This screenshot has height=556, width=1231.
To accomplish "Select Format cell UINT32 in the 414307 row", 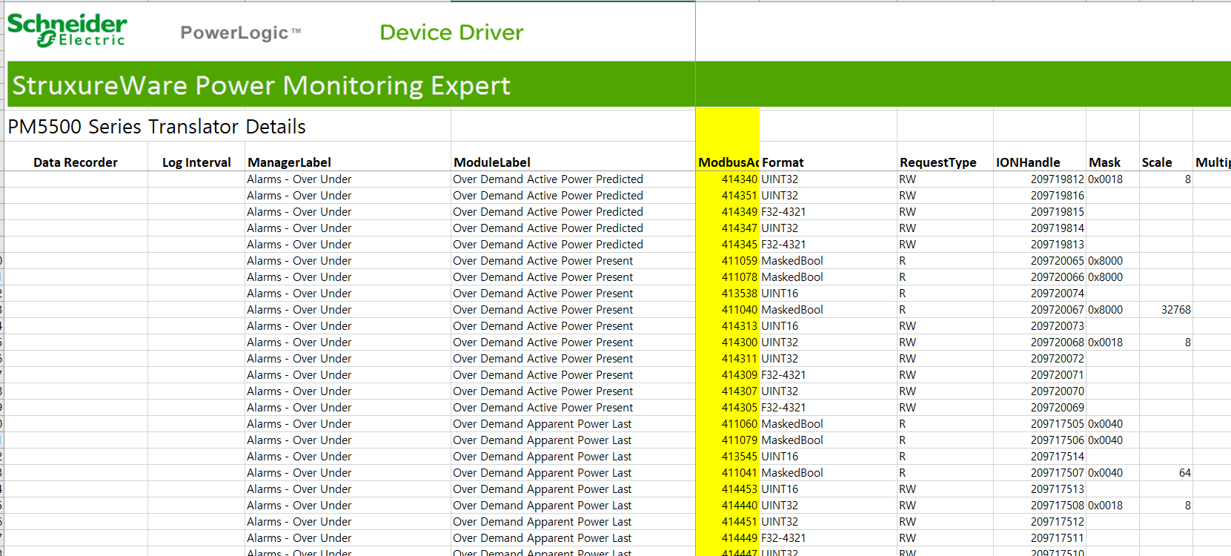I will click(829, 391).
